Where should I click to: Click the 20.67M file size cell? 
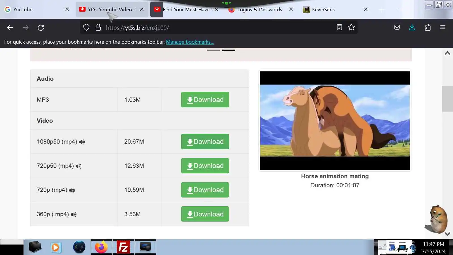coord(140,141)
